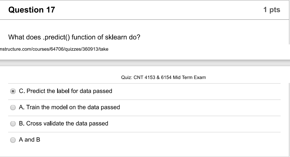Select "B. Cross validate the data passed"
This screenshot has width=290, height=157.
click(x=13, y=123)
